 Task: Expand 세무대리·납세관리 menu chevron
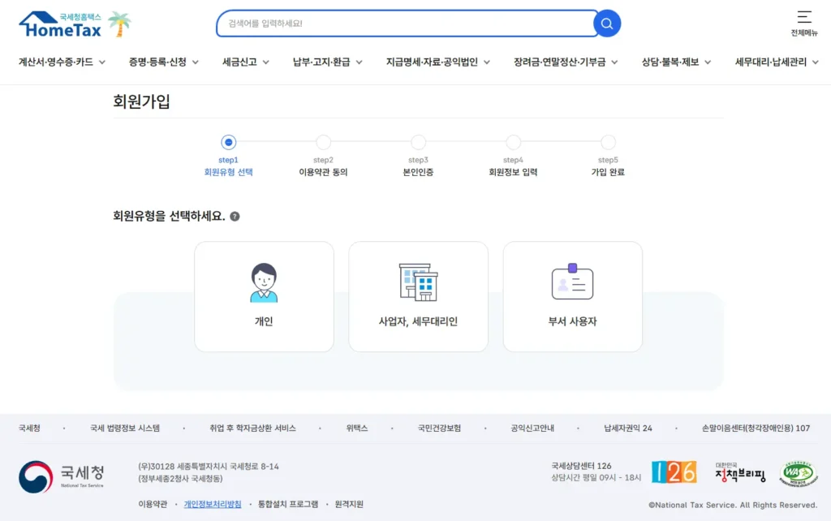click(x=815, y=62)
